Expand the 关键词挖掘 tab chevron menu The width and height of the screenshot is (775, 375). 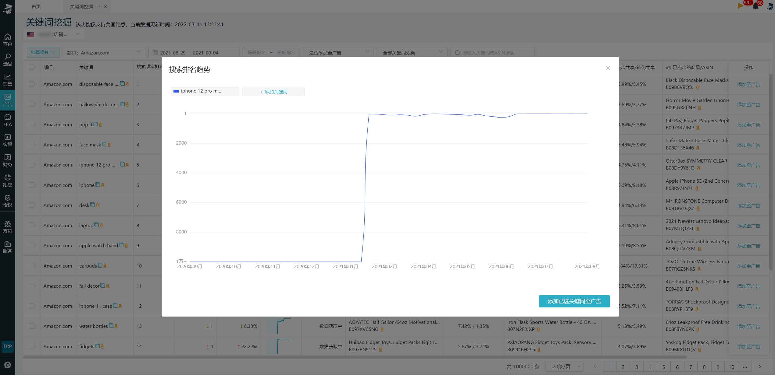coord(99,6)
